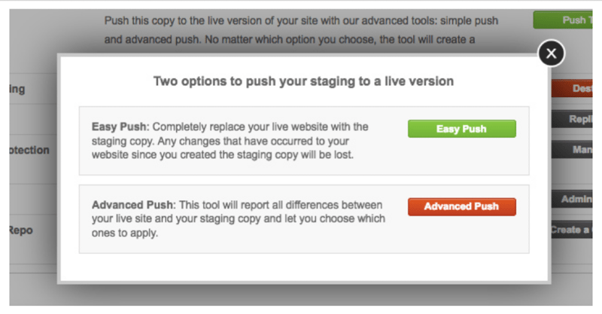602x314 pixels.
Task: Click the Create a button near Repo
Action: (x=575, y=230)
